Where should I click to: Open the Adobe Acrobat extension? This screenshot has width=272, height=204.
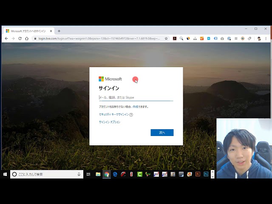[175, 39]
